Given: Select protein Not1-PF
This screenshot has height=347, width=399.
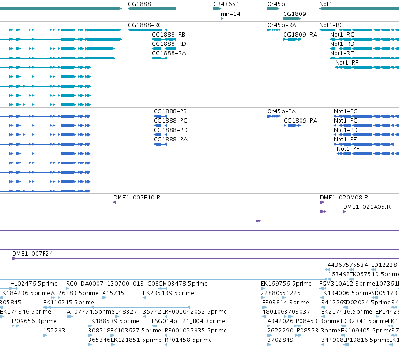Looking at the screenshot, I should [368, 154].
